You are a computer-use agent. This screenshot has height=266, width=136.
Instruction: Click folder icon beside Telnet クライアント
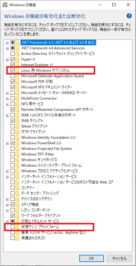click(x=17, y=126)
